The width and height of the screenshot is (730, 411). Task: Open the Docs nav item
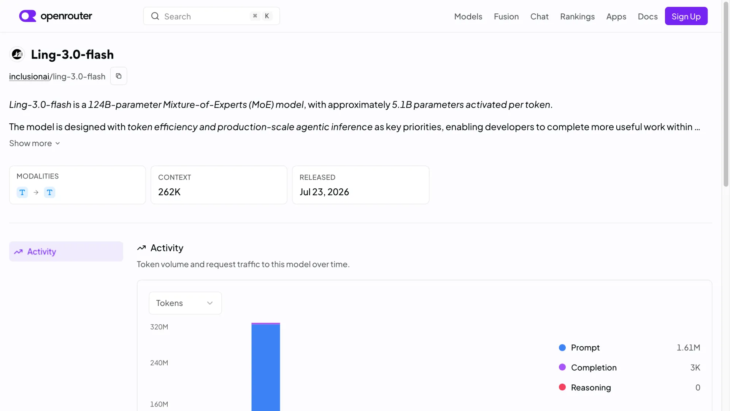647,16
